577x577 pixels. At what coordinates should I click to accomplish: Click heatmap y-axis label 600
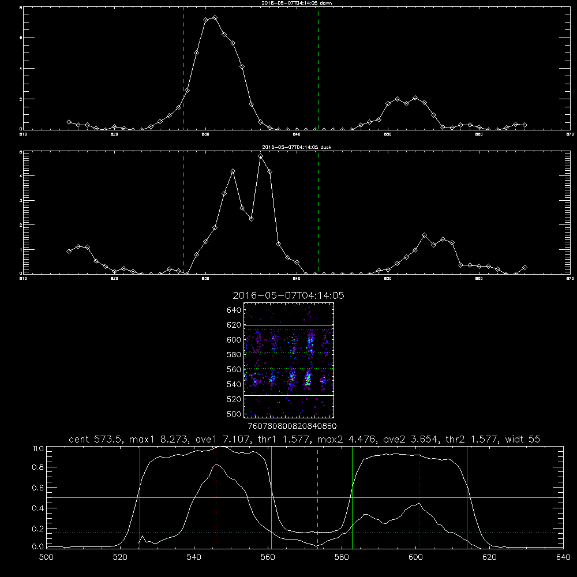(x=234, y=340)
